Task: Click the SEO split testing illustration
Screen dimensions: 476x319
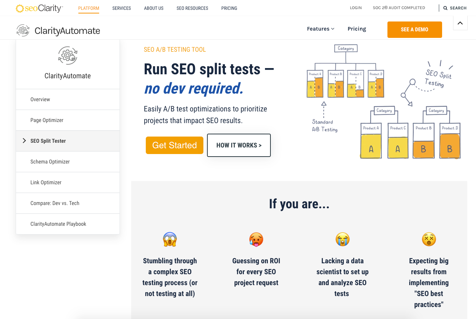Action: click(x=384, y=102)
